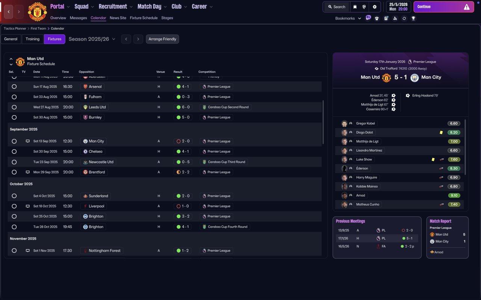Screen dimensions: 481x300
Task: Open the bookmark icon beside Search
Action: (355, 7)
